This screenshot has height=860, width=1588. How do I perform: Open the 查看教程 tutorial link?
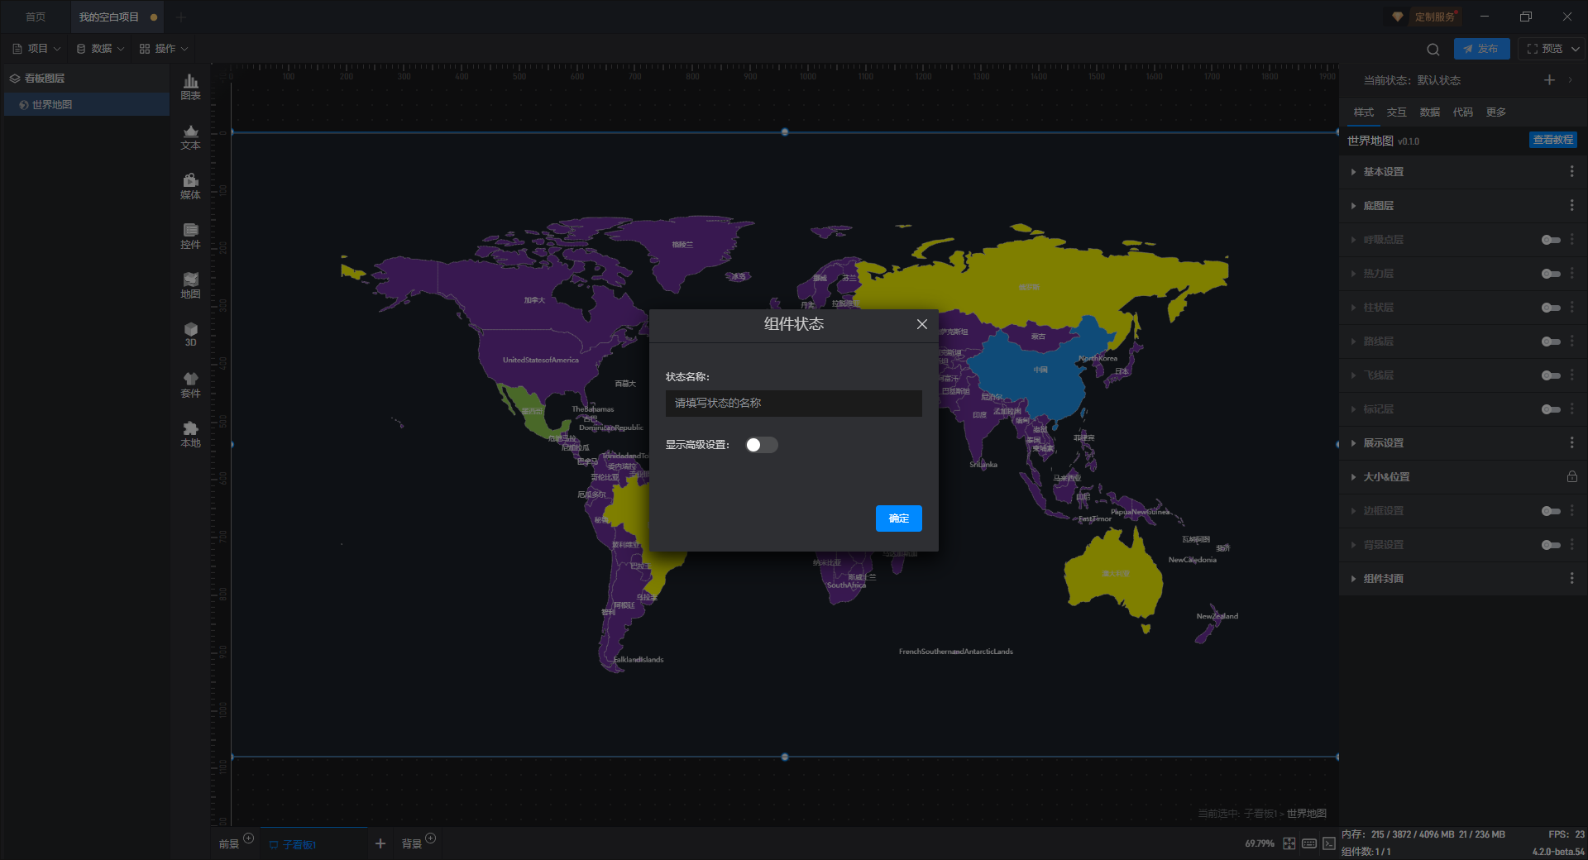pos(1552,140)
